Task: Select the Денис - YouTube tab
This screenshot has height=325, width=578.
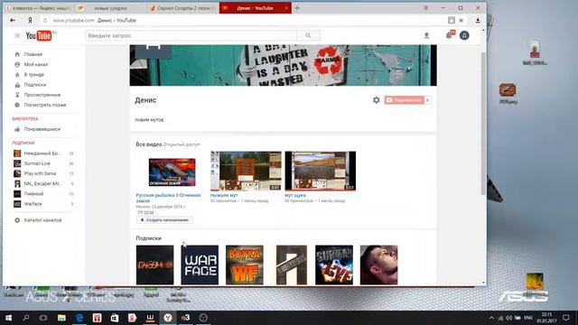Action: click(x=255, y=8)
